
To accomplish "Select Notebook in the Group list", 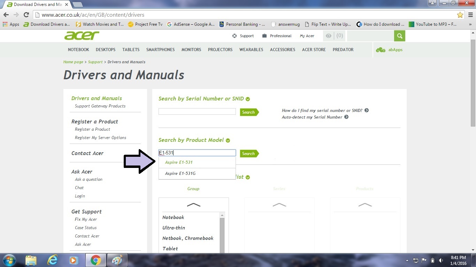I will tap(173, 217).
